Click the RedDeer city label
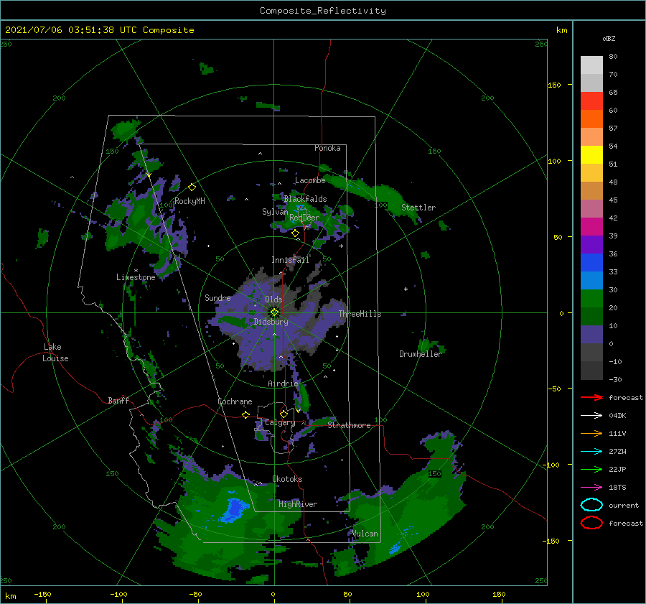The height and width of the screenshot is (604, 646). 304,218
